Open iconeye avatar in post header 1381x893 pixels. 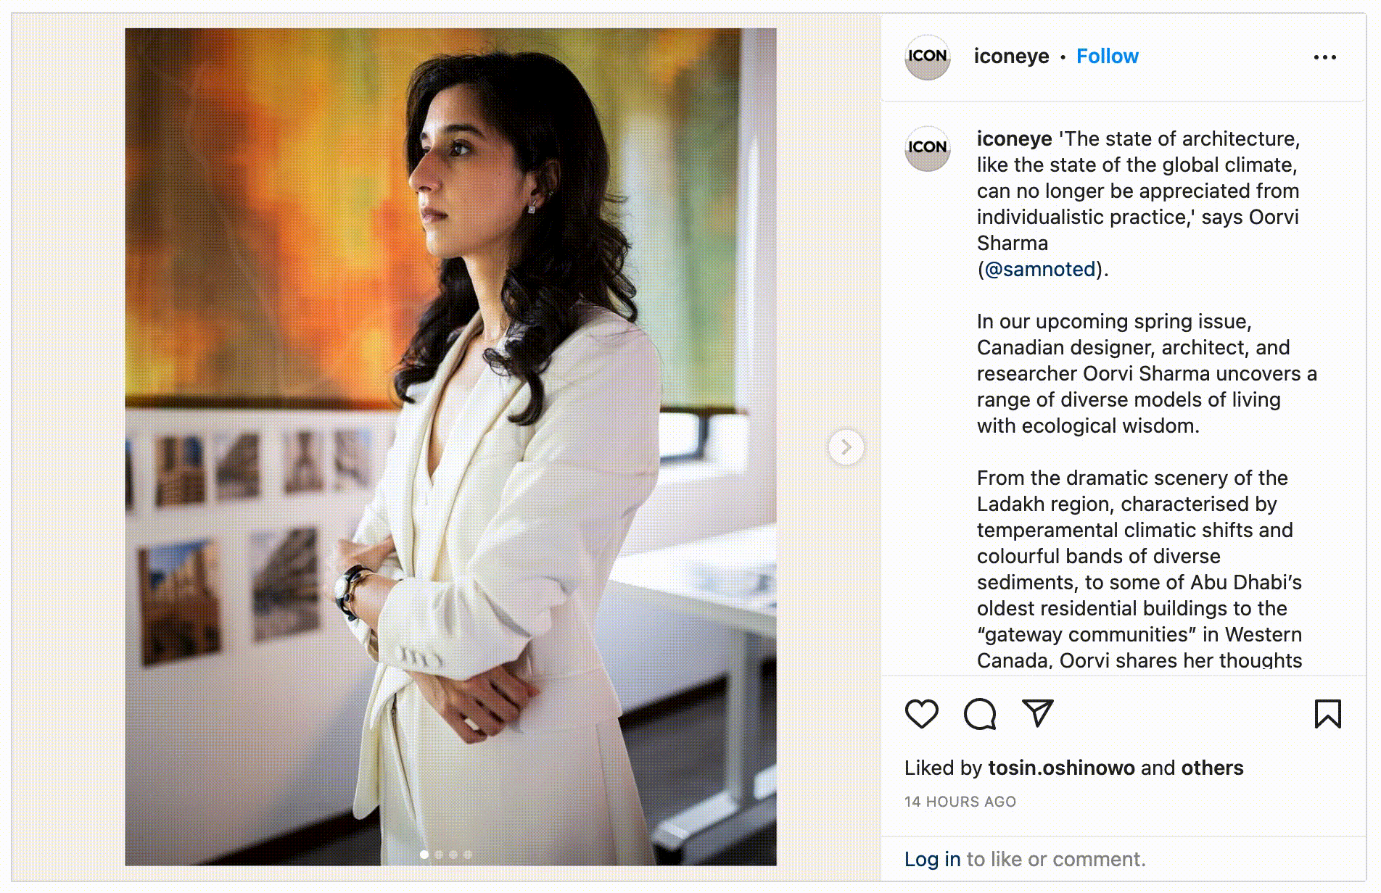click(928, 57)
